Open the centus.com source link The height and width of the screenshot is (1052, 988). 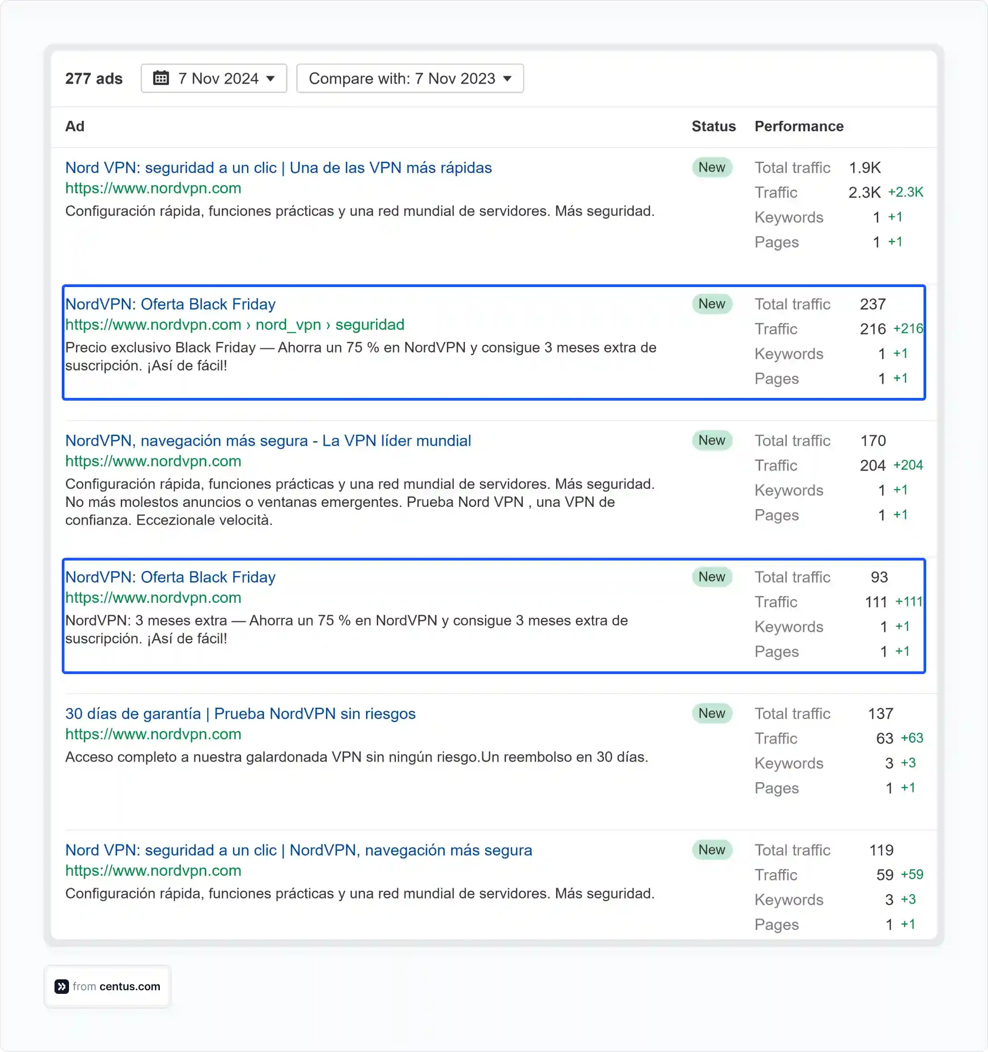point(129,987)
